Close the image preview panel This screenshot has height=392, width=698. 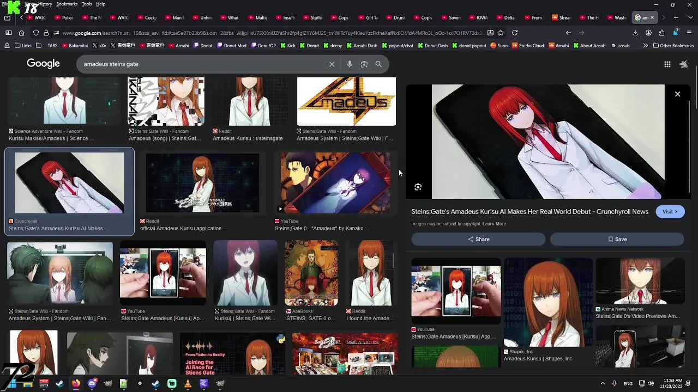click(677, 94)
